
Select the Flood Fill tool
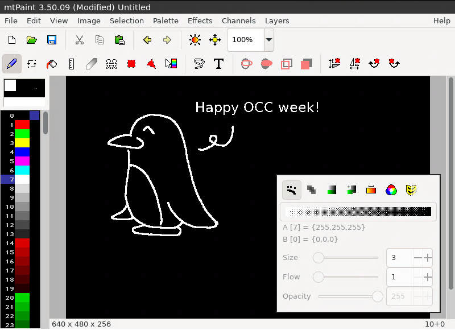52,64
